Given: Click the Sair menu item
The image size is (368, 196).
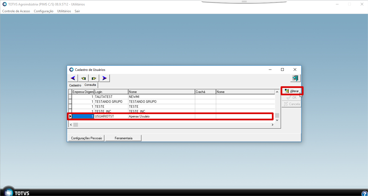Looking at the screenshot, I should (x=77, y=11).
